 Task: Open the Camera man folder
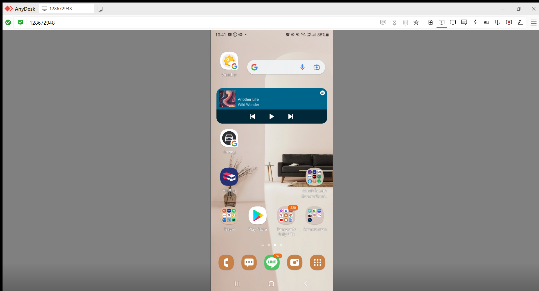(x=315, y=215)
